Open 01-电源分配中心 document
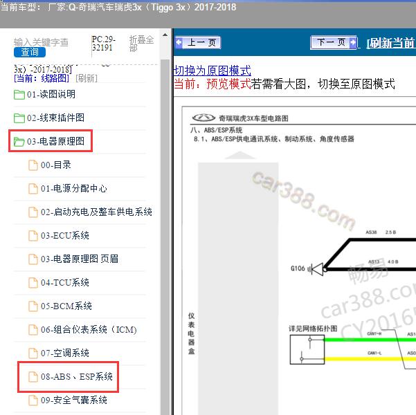 [74, 188]
